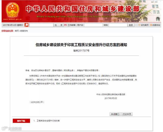Screen dimensions: 163x132
Task: Click the （此件主动公开） note
Action: tap(37, 102)
